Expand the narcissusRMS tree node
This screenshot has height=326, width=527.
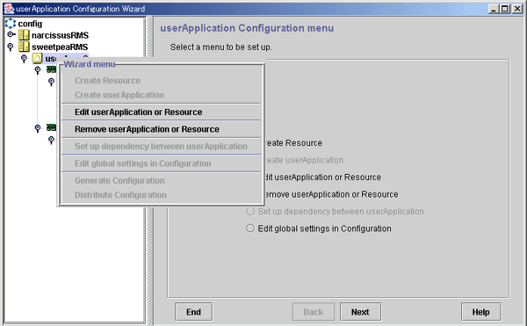click(x=11, y=34)
